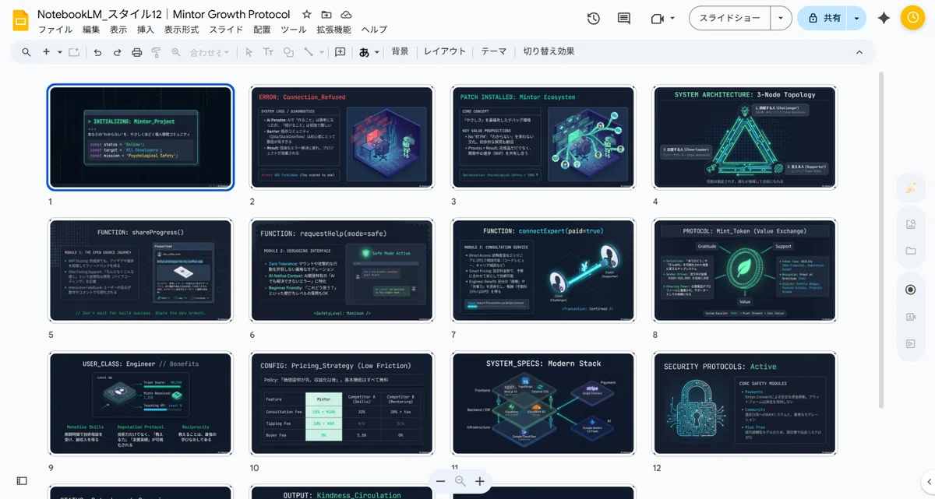Open Google Slides home logo
935x499 pixels.
point(19,19)
